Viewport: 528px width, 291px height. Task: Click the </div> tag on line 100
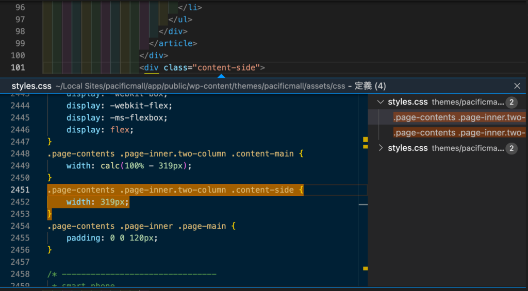(x=154, y=56)
